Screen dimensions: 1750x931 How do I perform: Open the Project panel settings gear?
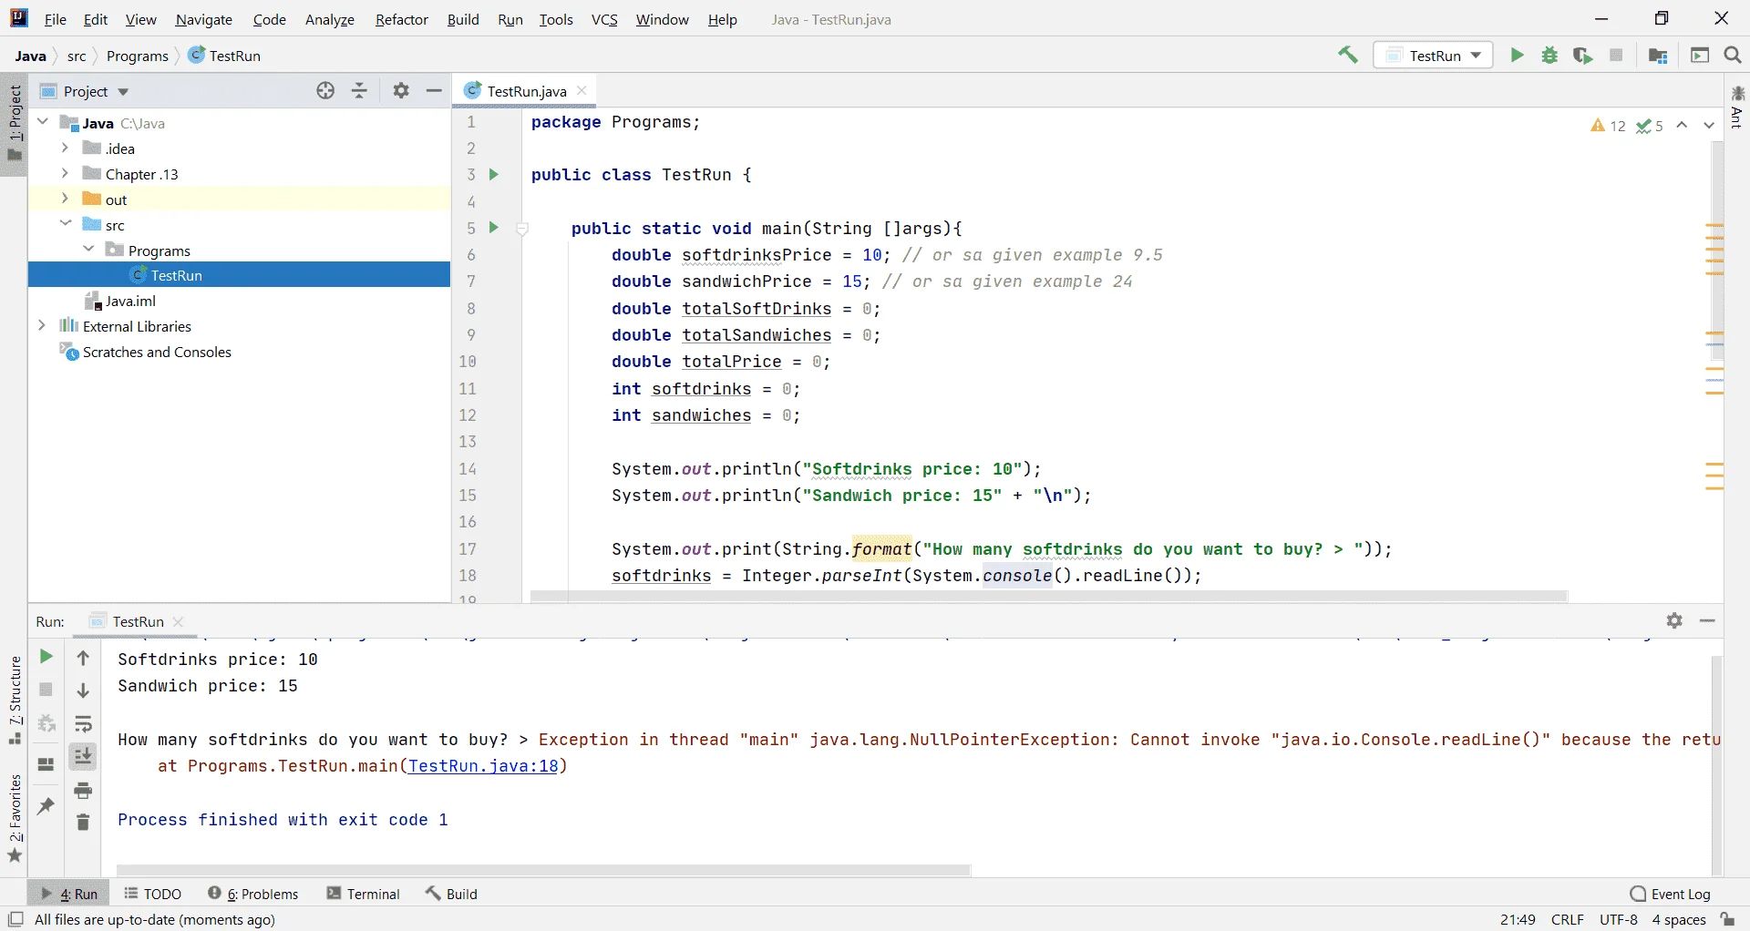click(x=401, y=90)
